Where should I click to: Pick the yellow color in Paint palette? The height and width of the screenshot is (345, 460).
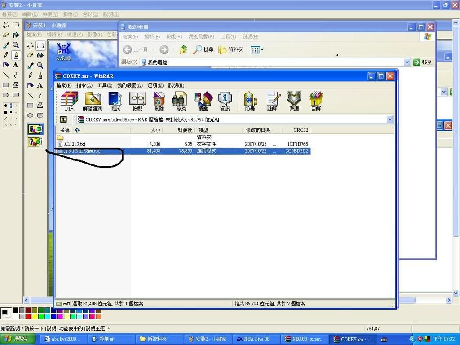pyautogui.click(x=35, y=316)
